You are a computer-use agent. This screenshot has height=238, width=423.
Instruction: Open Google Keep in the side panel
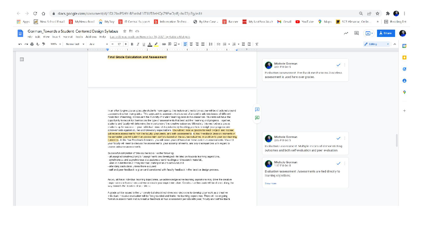click(404, 58)
